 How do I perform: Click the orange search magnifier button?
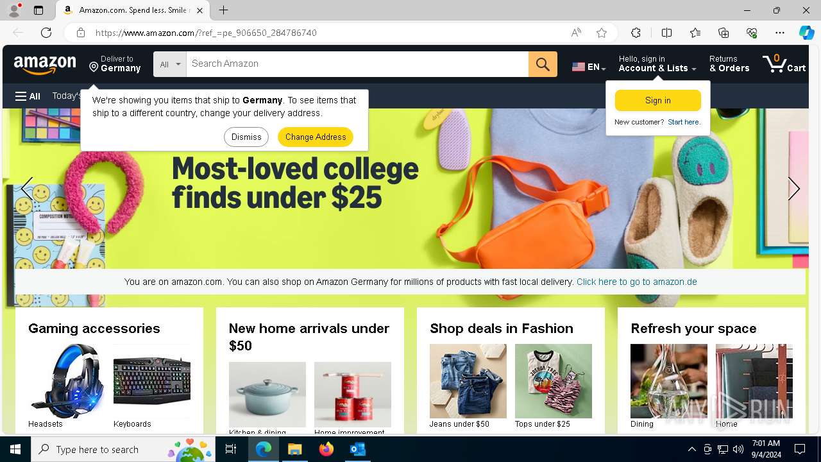pyautogui.click(x=543, y=64)
